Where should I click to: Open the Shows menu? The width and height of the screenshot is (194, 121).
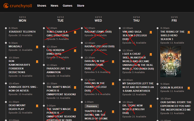(42, 6)
